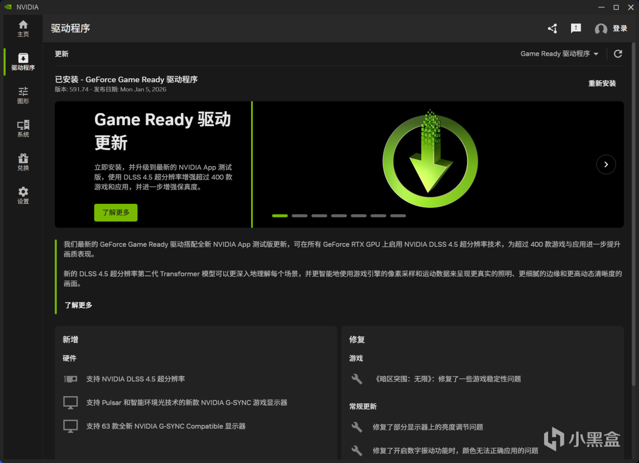
Task: Click 修复了部分显示器上的亮度调节问题 text
Action: 428,427
